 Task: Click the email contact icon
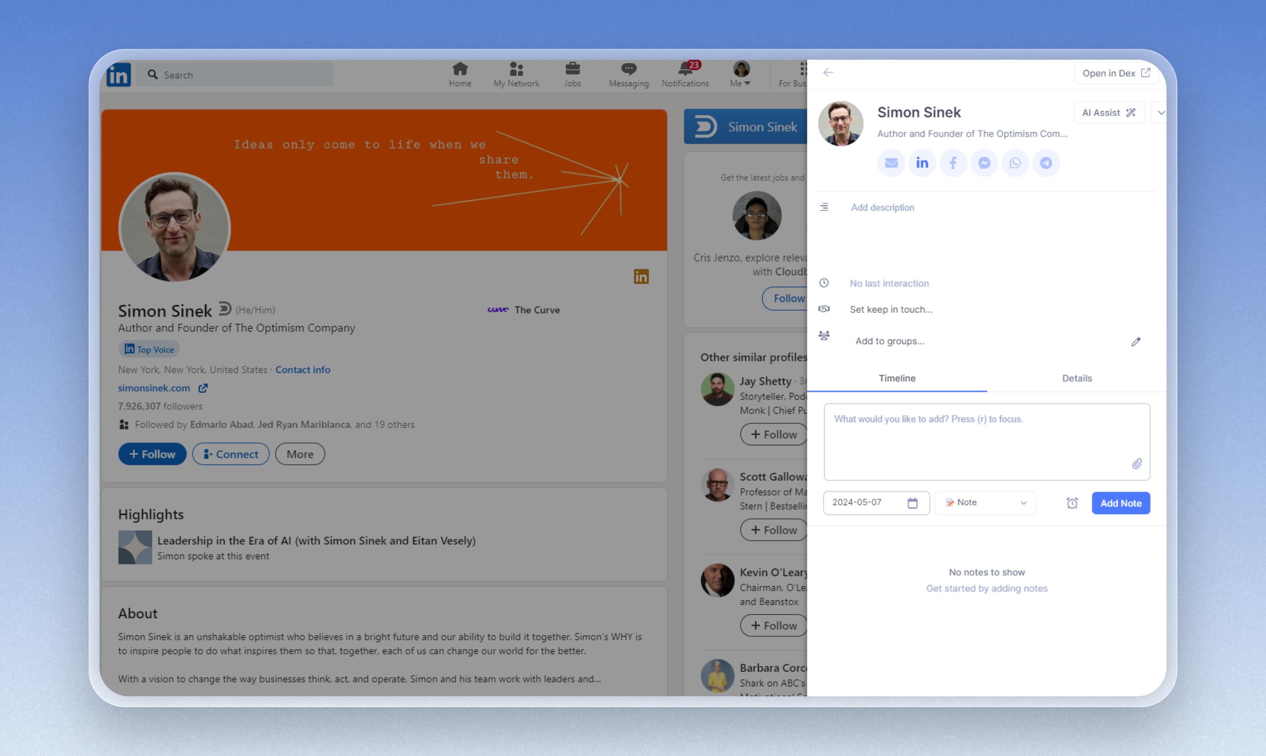pos(891,163)
